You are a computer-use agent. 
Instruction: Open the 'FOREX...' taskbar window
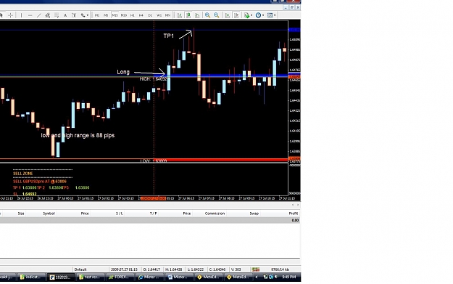119,277
